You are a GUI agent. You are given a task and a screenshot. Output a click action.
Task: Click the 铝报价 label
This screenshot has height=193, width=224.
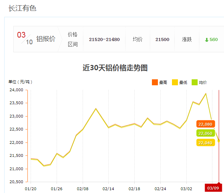46,39
